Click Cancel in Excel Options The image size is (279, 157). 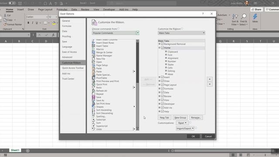click(x=208, y=137)
